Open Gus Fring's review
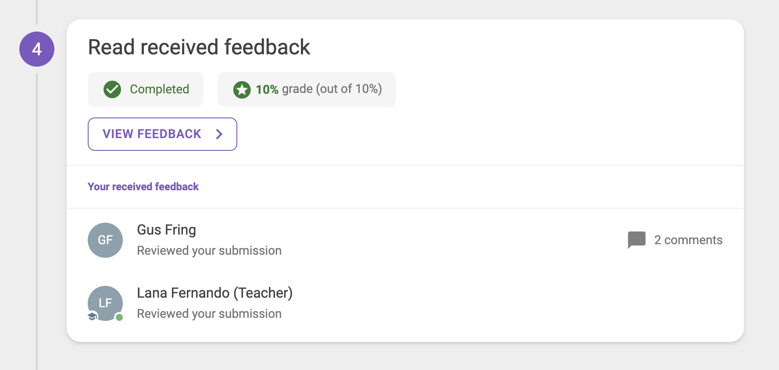 (x=167, y=230)
